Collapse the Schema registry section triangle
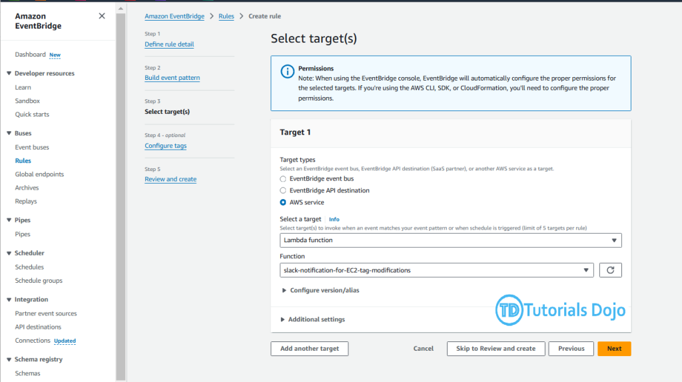682x382 pixels. click(9, 360)
